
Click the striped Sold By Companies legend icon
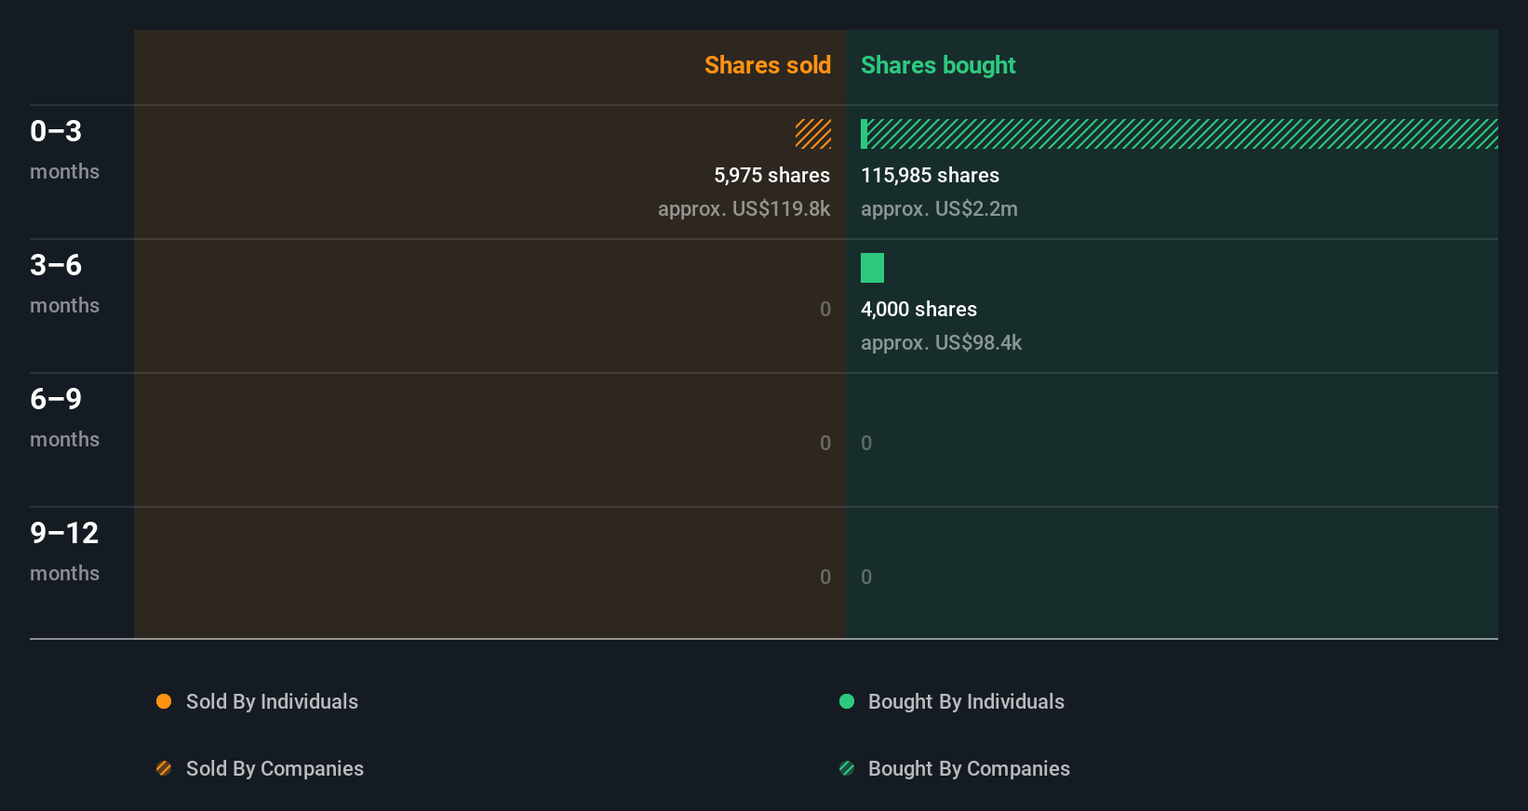(164, 768)
